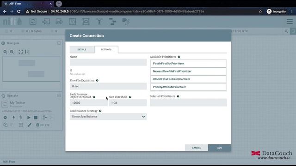Select FirstInFirstOutPrioritizer item
The height and width of the screenshot is (166, 296).
(x=188, y=64)
